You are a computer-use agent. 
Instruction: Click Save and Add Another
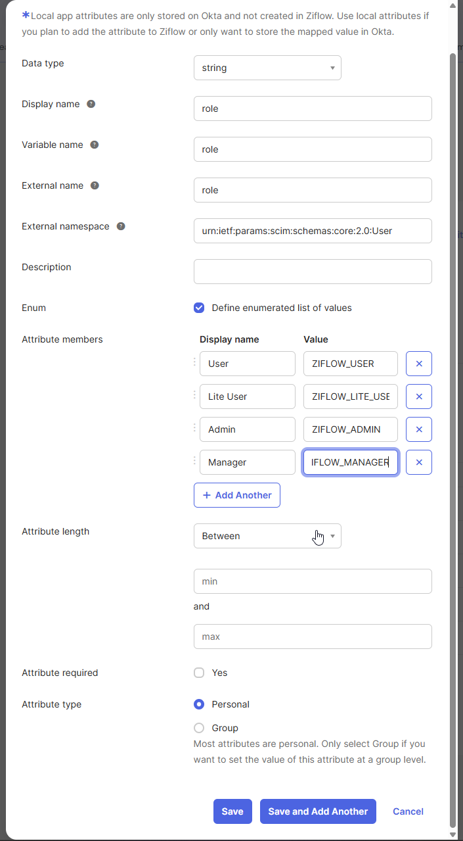tap(318, 811)
